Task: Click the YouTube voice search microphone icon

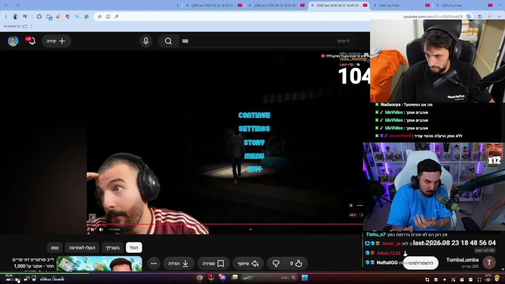Action: point(146,41)
